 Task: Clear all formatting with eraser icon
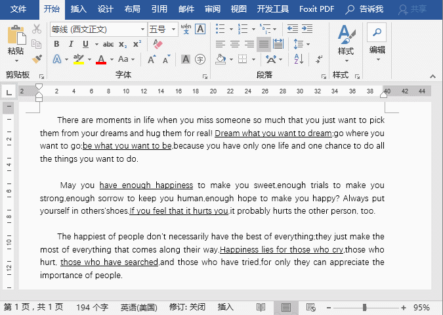click(158, 44)
